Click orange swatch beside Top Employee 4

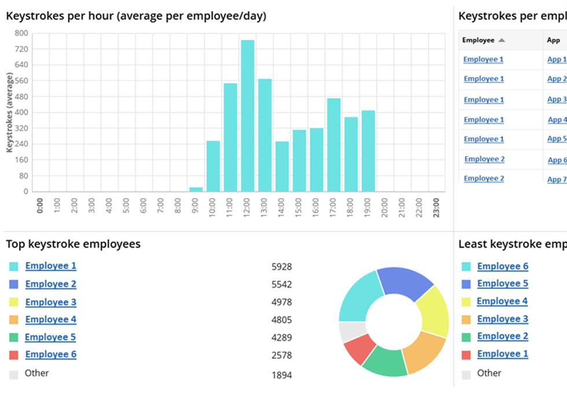click(14, 320)
